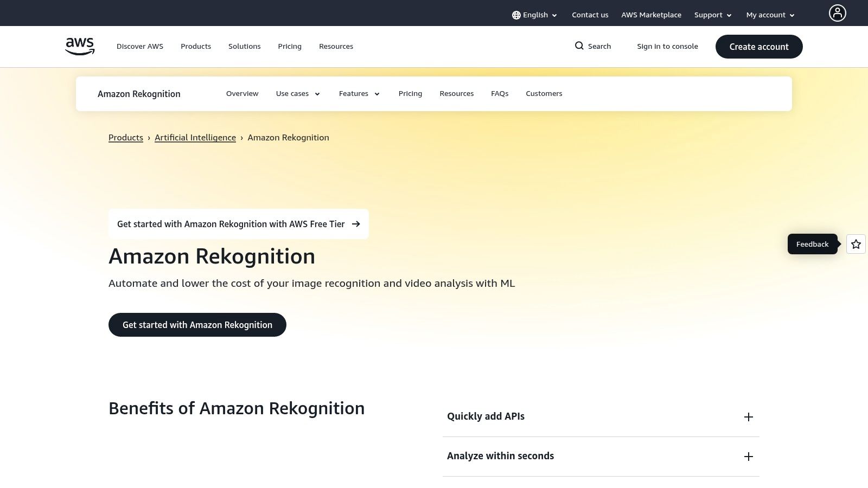This screenshot has width=868, height=488.
Task: Open the Customers section
Action: pos(544,93)
